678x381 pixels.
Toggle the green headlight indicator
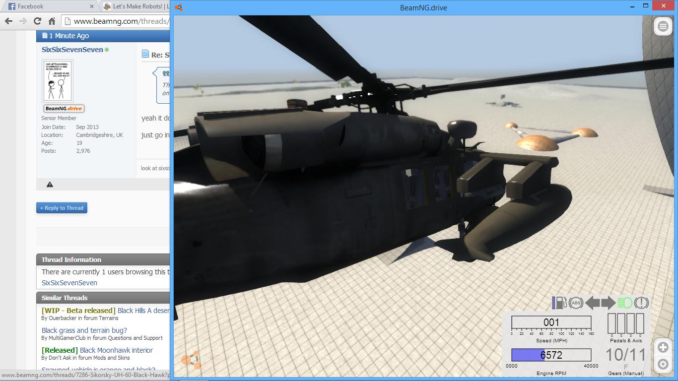click(x=625, y=303)
